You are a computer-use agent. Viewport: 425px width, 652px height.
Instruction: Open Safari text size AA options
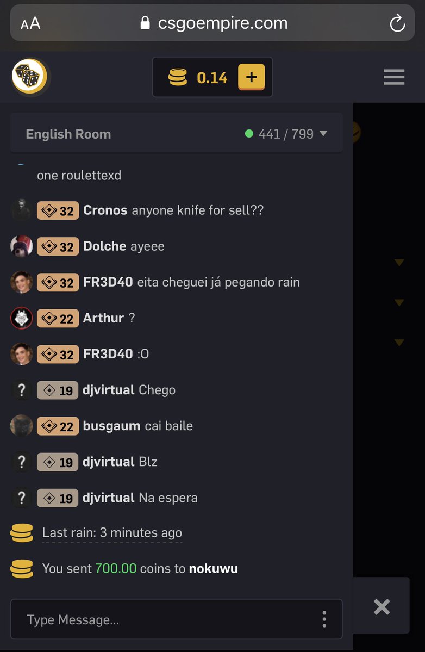coord(31,23)
